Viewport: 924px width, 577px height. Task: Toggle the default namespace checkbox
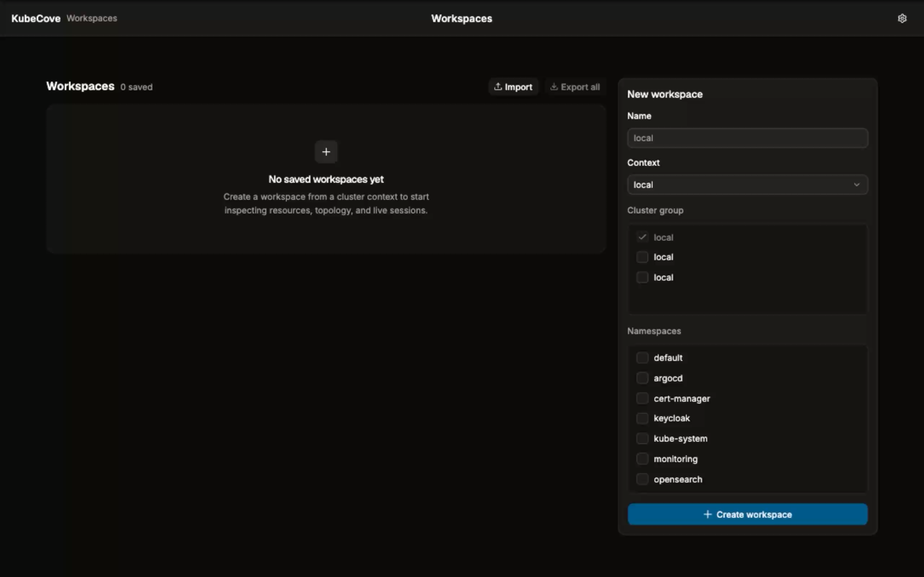coord(642,358)
